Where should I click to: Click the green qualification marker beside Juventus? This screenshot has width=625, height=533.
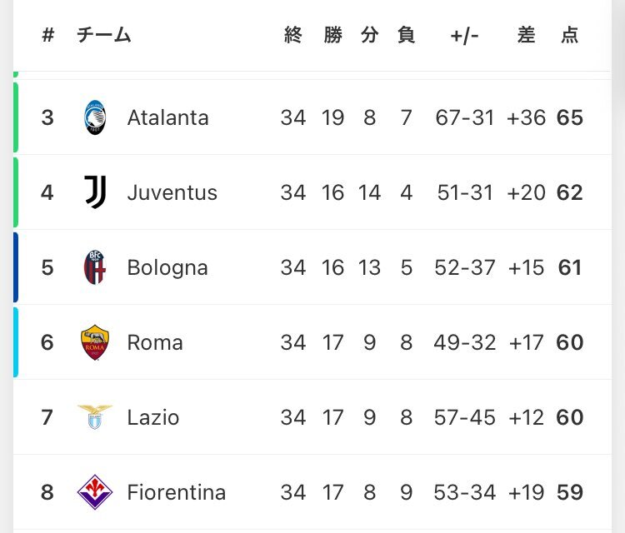click(x=16, y=192)
